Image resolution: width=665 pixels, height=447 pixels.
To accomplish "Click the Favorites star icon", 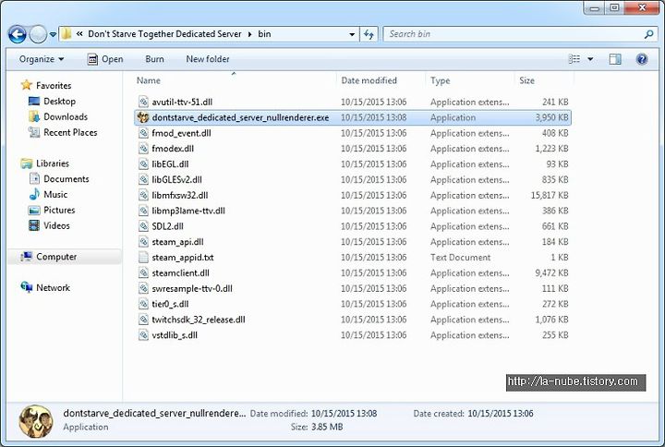I will 26,85.
